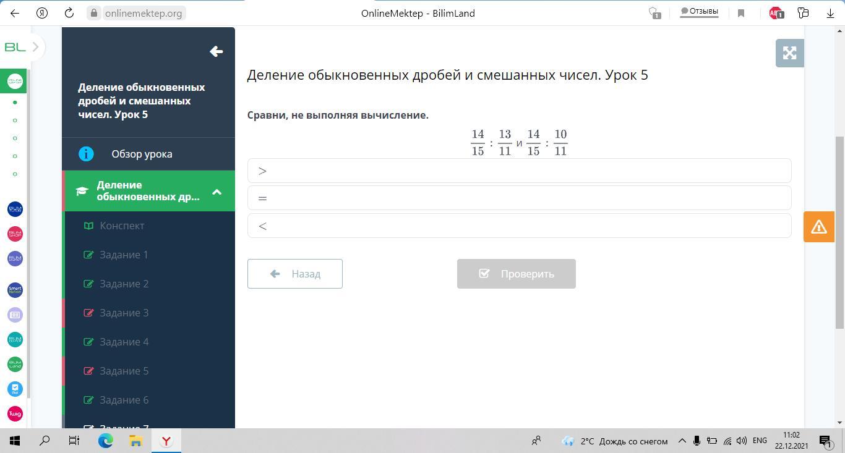Click the Проверить button
Image resolution: width=845 pixels, height=453 pixels.
coord(517,274)
